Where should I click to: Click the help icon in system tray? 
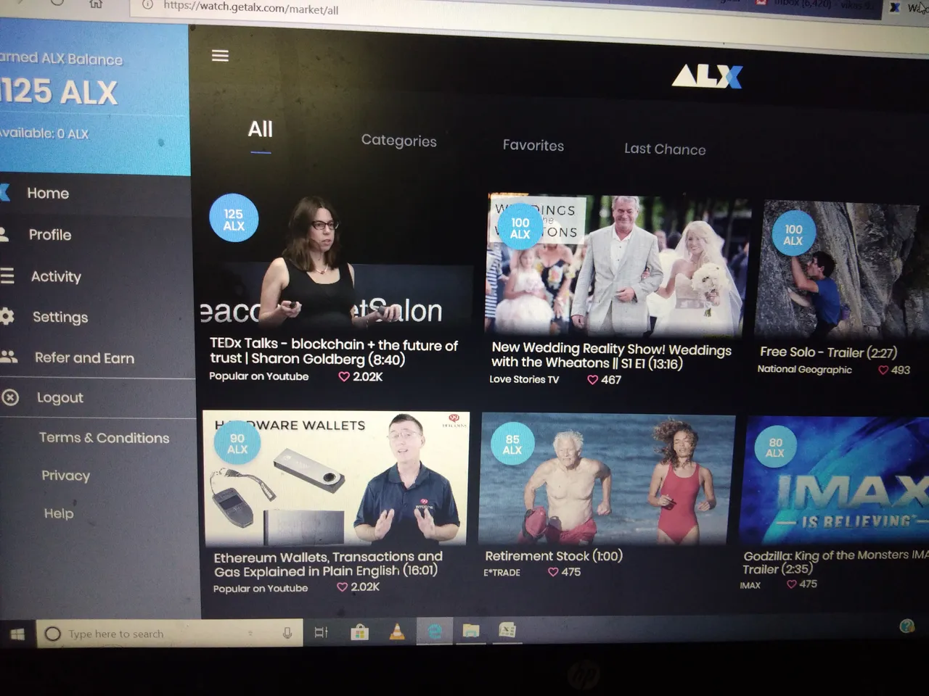pyautogui.click(x=907, y=626)
